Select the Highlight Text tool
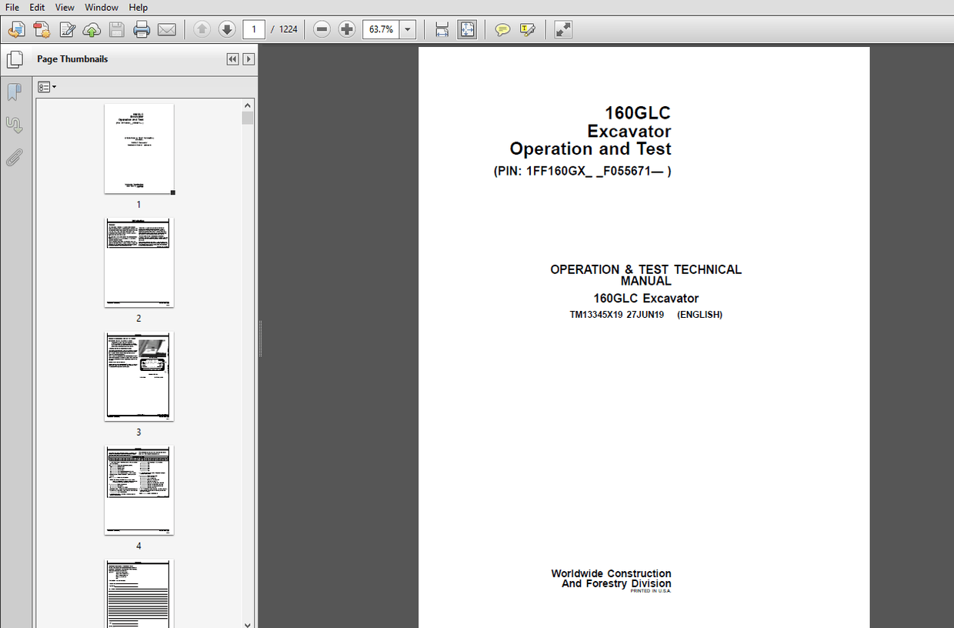This screenshot has height=628, width=954. pyautogui.click(x=528, y=29)
